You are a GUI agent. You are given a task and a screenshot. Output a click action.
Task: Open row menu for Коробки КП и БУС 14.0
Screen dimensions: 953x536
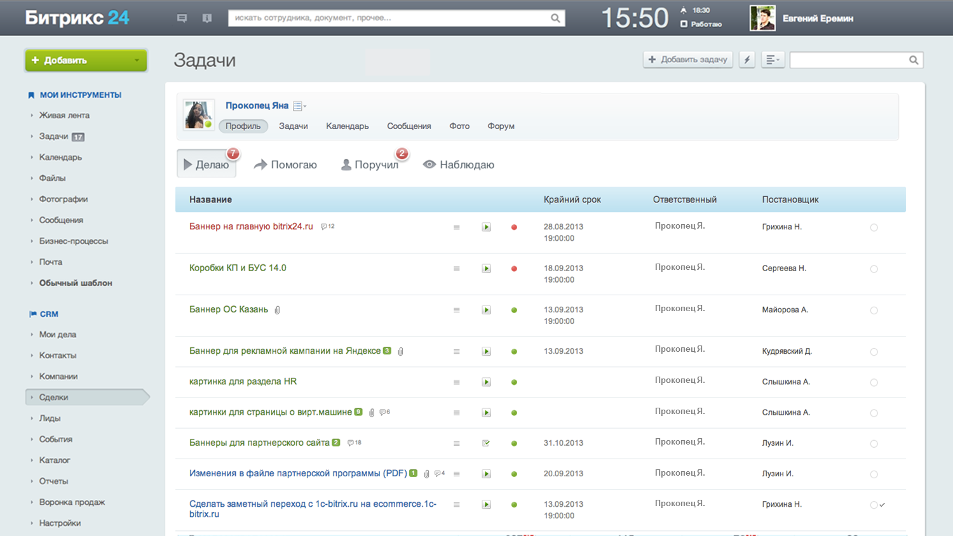tap(456, 269)
